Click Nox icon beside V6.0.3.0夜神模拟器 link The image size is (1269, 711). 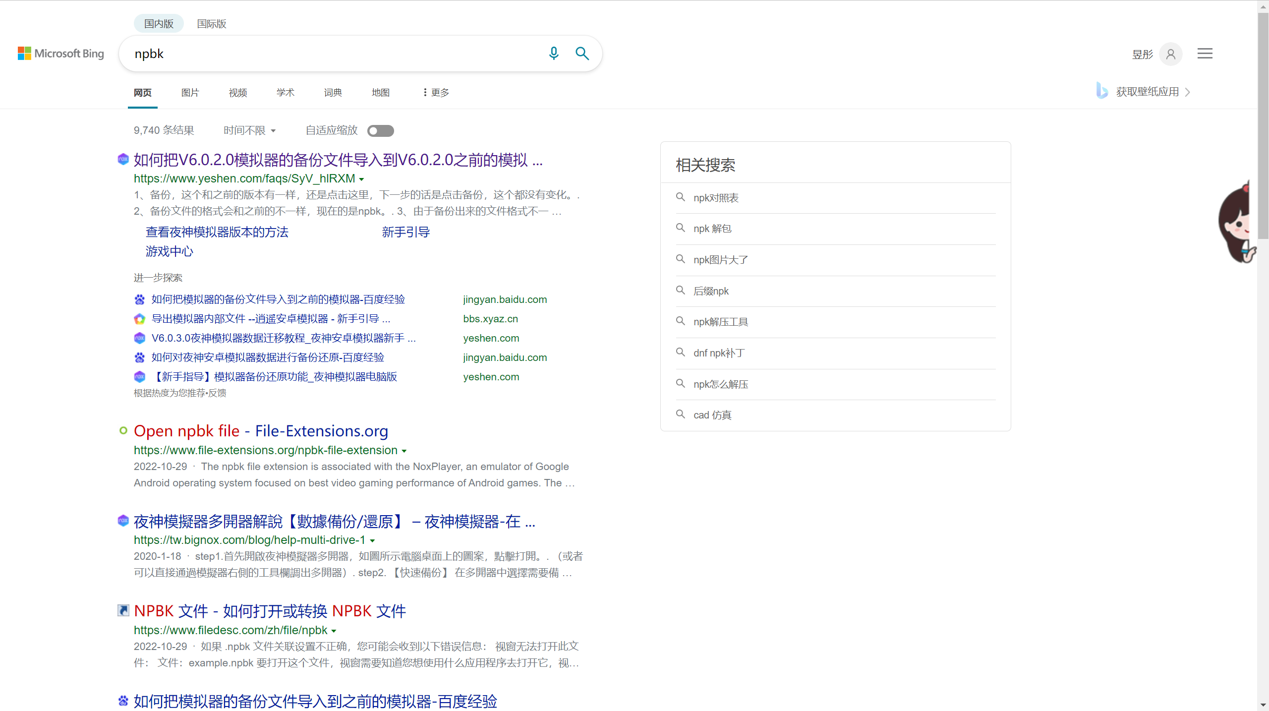coord(140,338)
